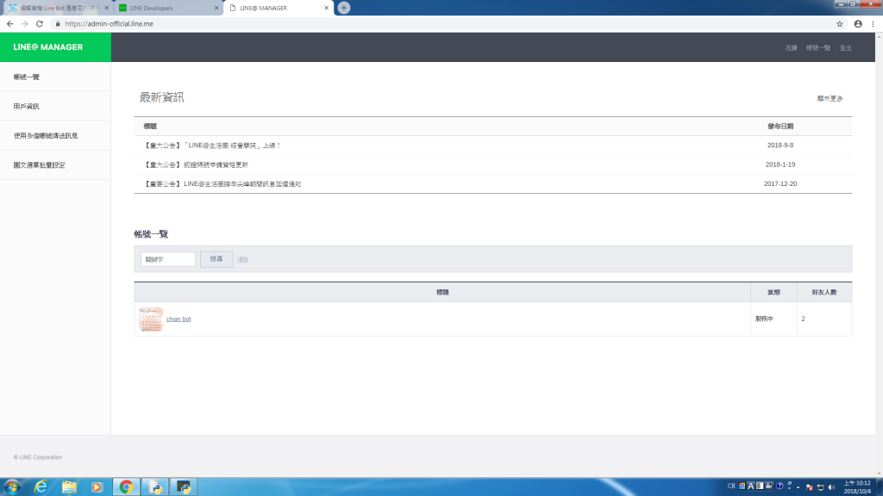Open the chian bot account link
This screenshot has height=496, width=883.
pos(178,319)
